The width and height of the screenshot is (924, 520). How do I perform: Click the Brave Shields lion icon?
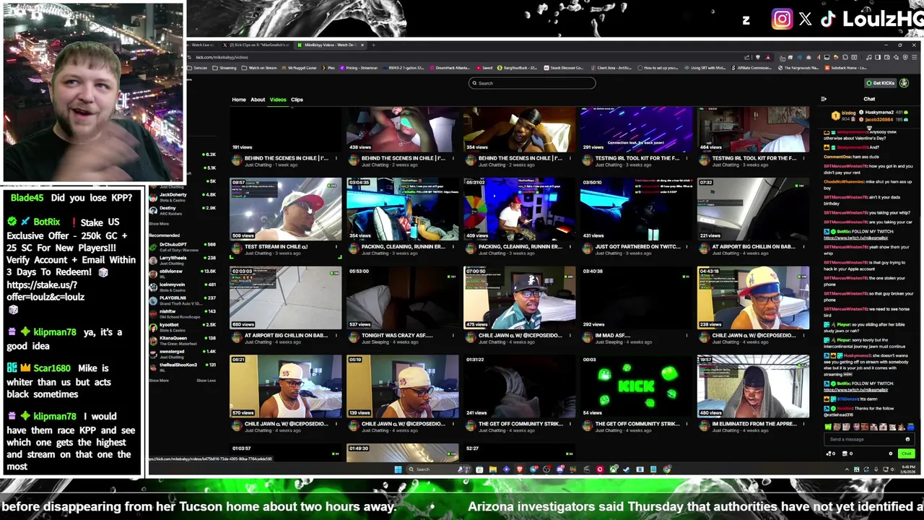click(758, 57)
